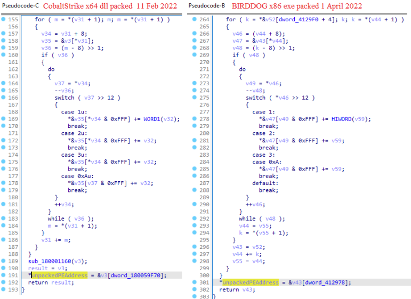Toggle breakpoint dot at line 181
This screenshot has width=411, height=299.
[3, 204]
